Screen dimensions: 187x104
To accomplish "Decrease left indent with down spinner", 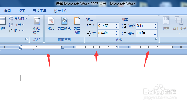I will (x=117, y=27).
